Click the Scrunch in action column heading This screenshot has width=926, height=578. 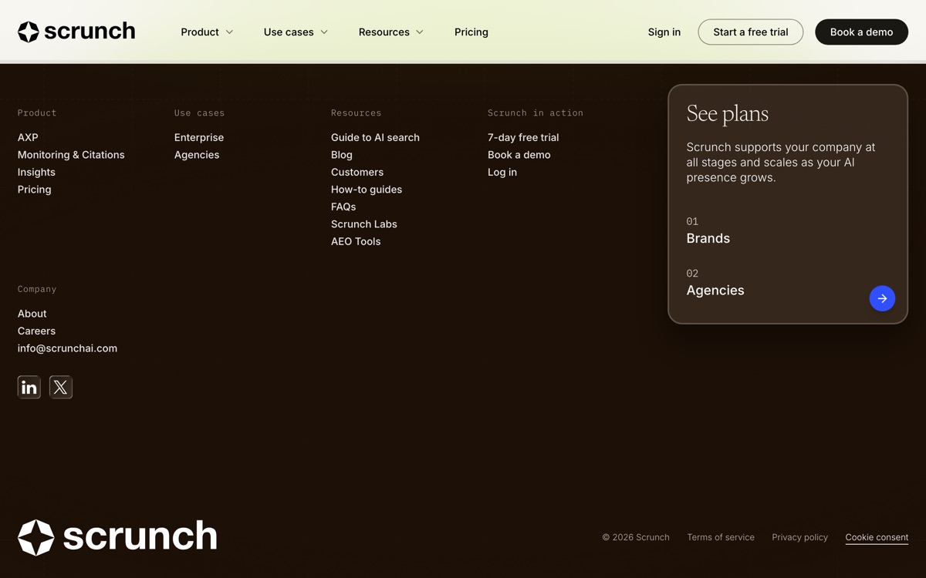point(536,113)
